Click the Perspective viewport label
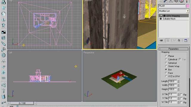Viewport: 191px width, 107px height. click(x=89, y=53)
